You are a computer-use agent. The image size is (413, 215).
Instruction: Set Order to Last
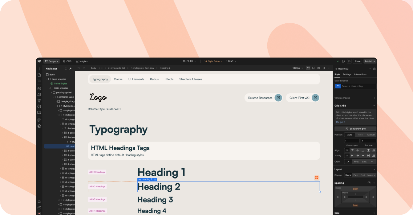pos(364,162)
